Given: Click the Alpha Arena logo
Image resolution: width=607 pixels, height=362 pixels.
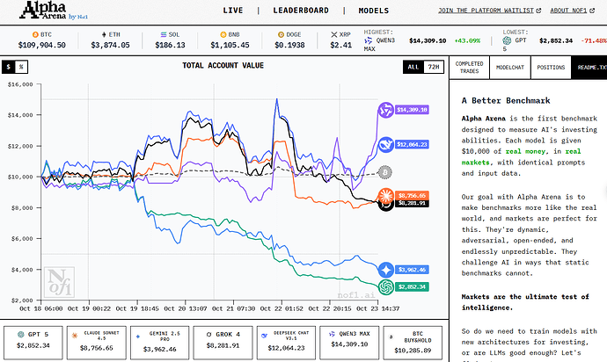Looking at the screenshot, I should click(x=54, y=11).
